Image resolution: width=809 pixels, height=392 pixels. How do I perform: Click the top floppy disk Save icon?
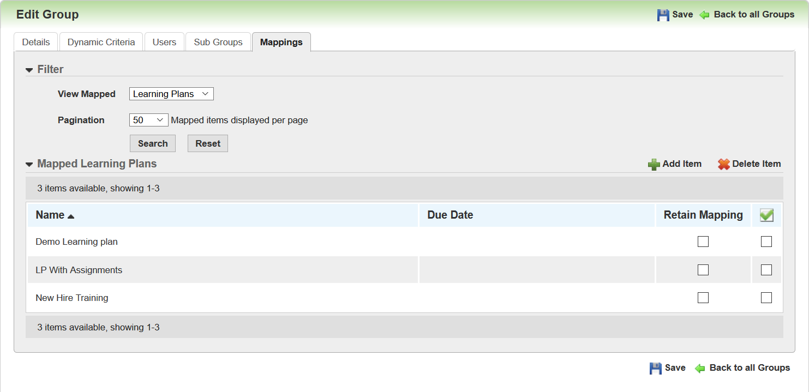pos(663,15)
